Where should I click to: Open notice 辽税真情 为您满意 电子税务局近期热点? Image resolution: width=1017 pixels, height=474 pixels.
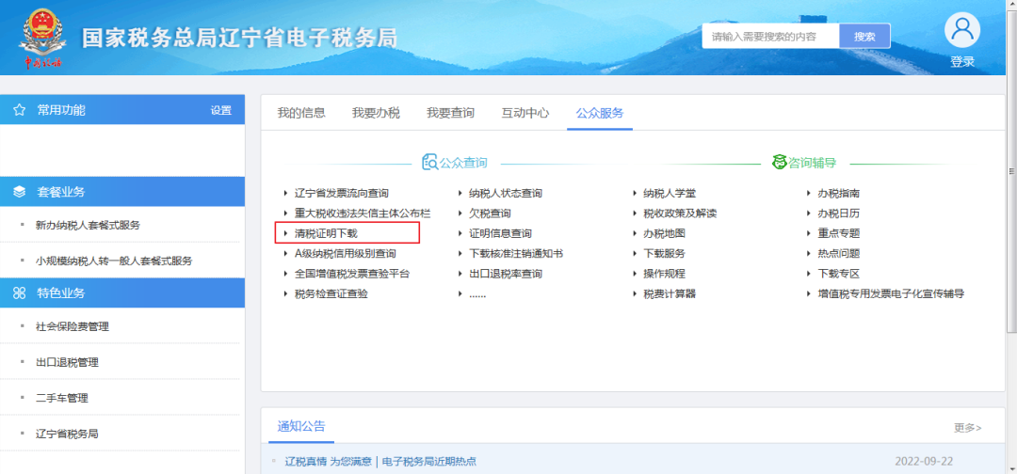tap(380, 461)
